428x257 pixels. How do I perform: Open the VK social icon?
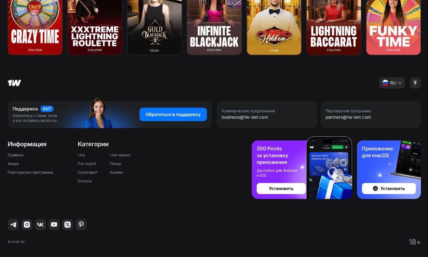(x=41, y=224)
